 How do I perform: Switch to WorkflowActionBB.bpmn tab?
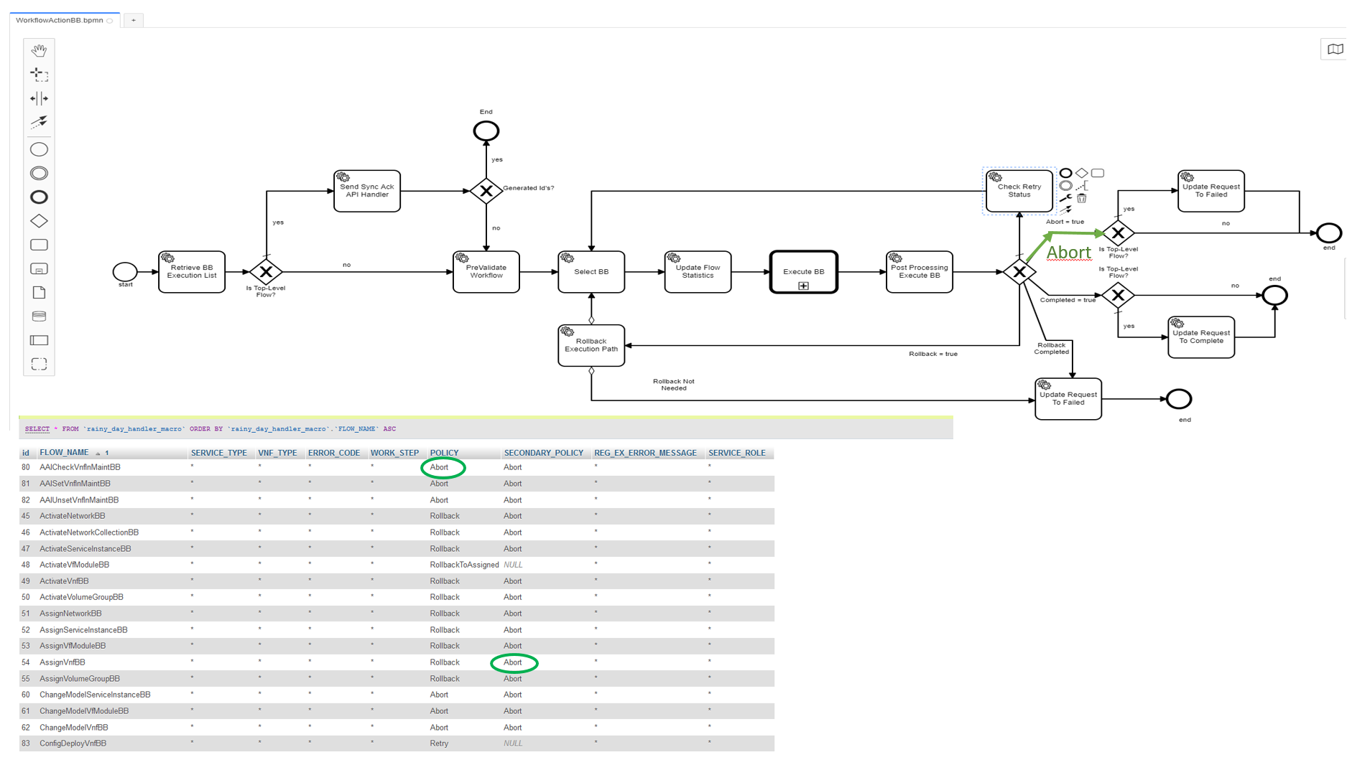tap(60, 20)
